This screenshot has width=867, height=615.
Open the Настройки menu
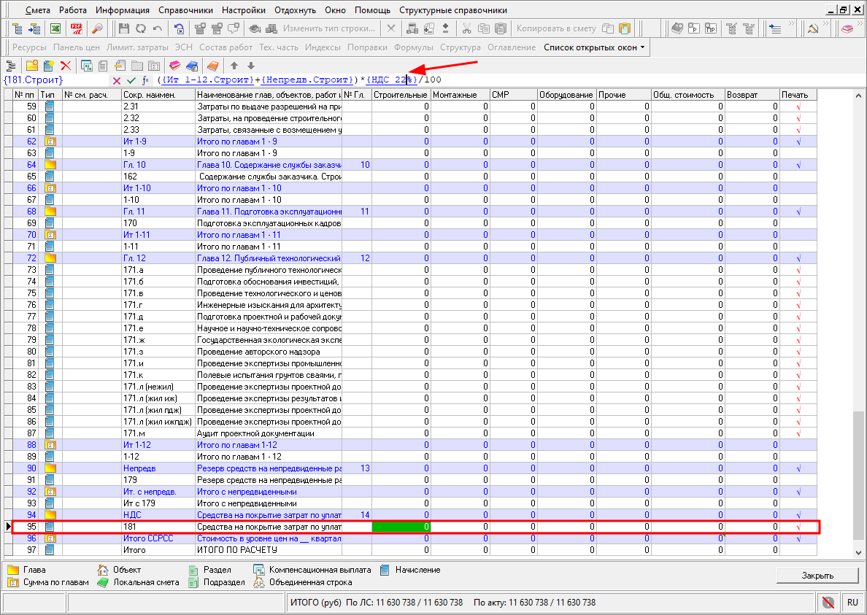tap(244, 10)
